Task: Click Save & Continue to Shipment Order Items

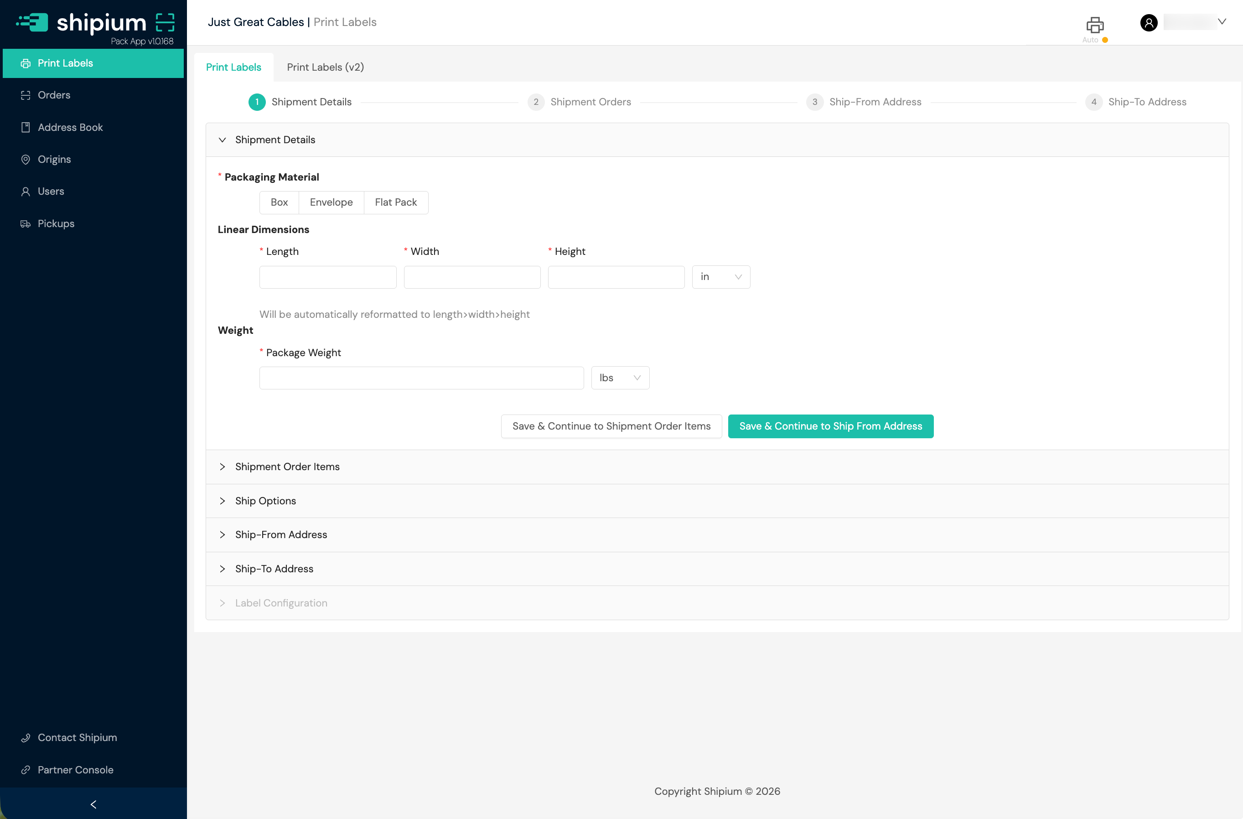Action: (611, 426)
